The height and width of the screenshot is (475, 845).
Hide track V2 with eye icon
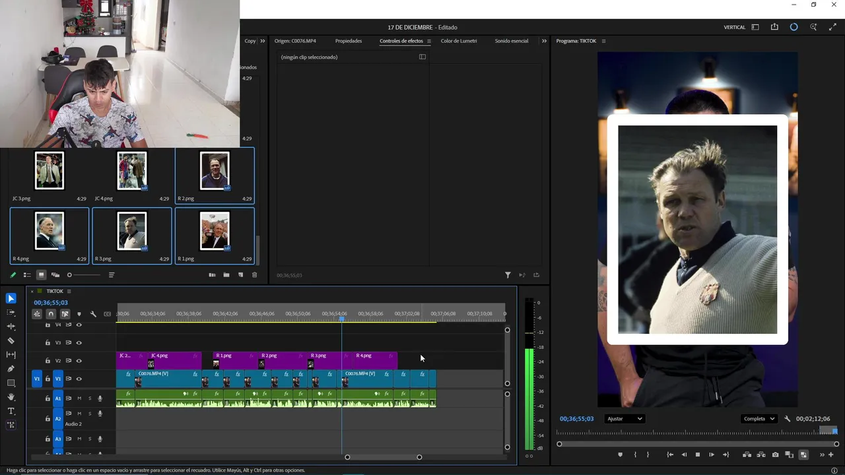pyautogui.click(x=79, y=361)
